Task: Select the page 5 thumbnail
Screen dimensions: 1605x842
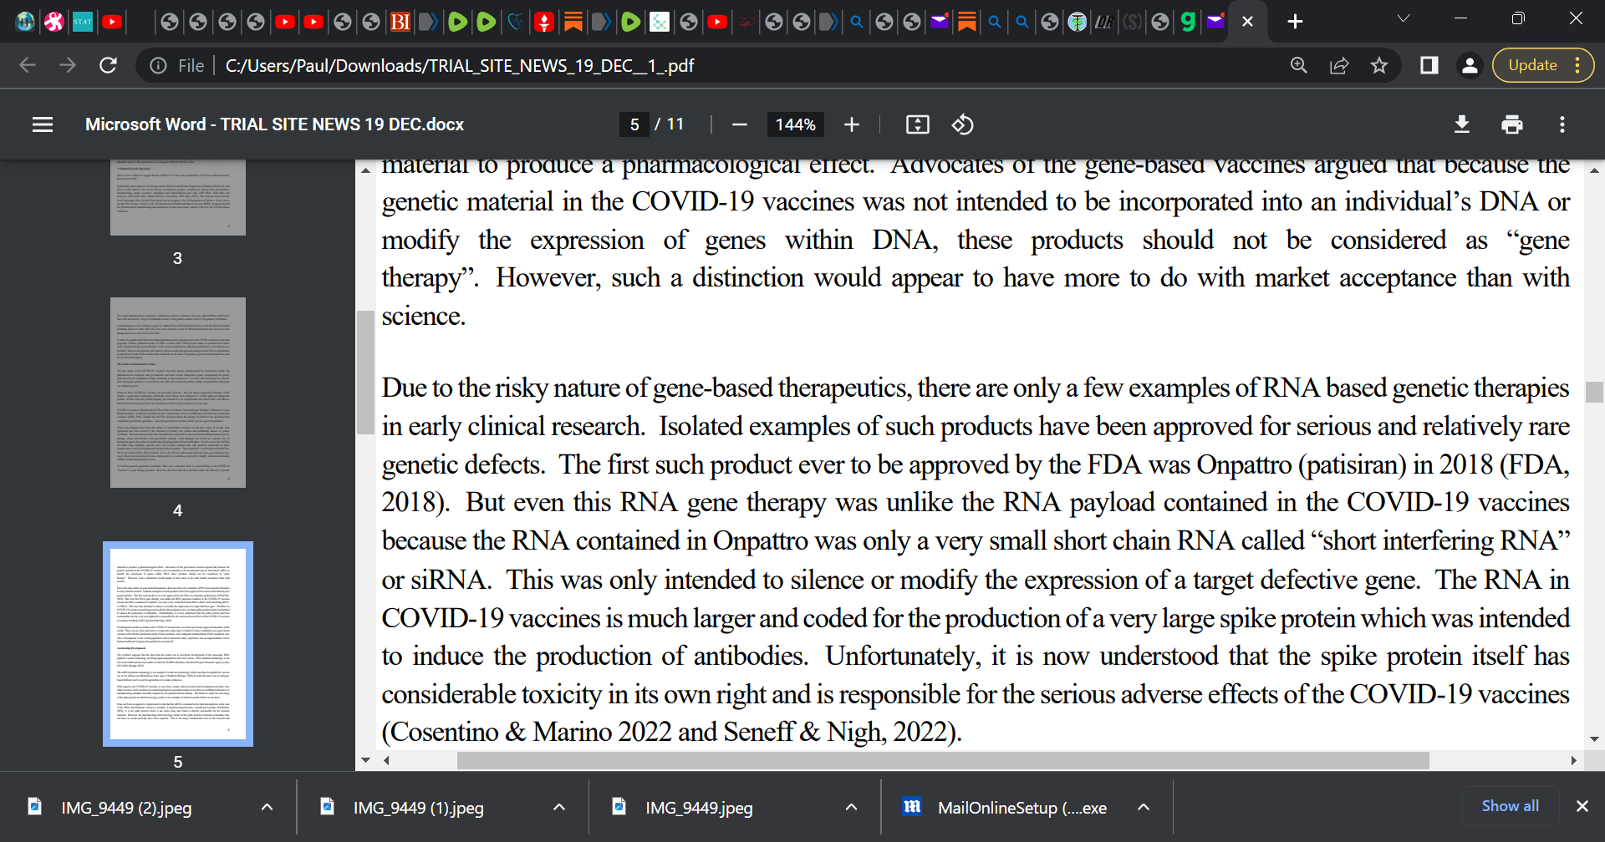Action: pyautogui.click(x=178, y=644)
